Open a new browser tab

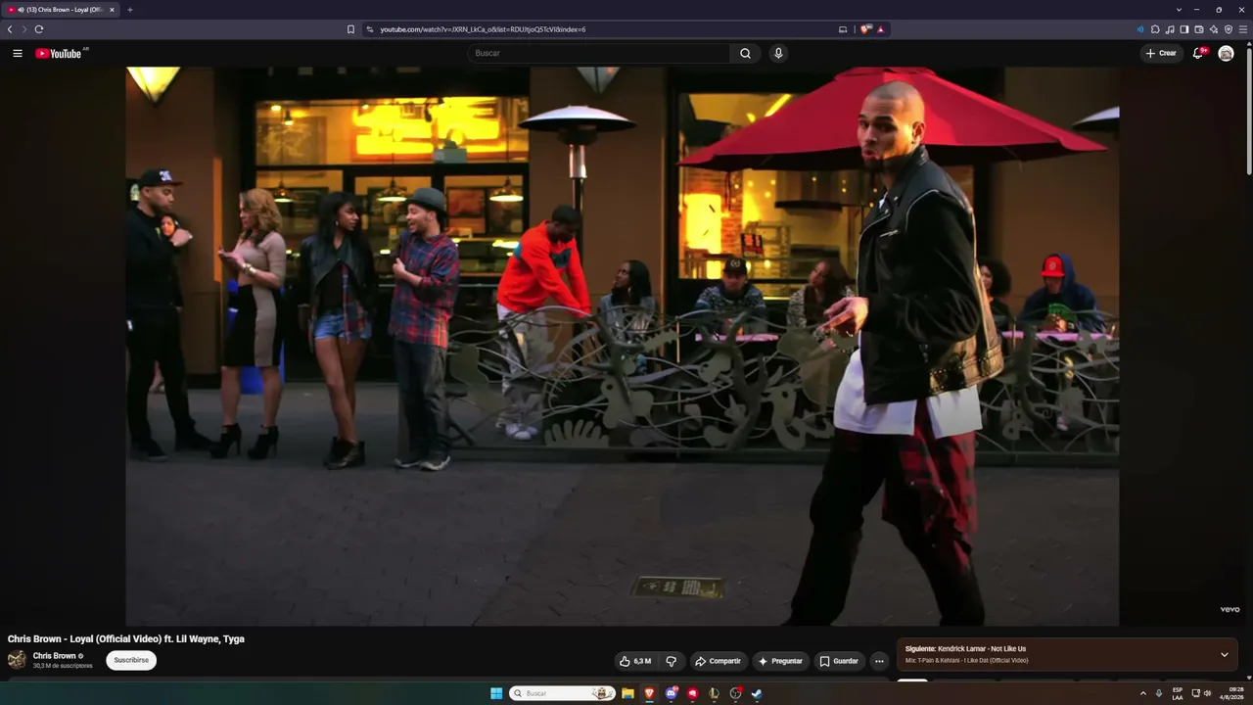pos(129,10)
